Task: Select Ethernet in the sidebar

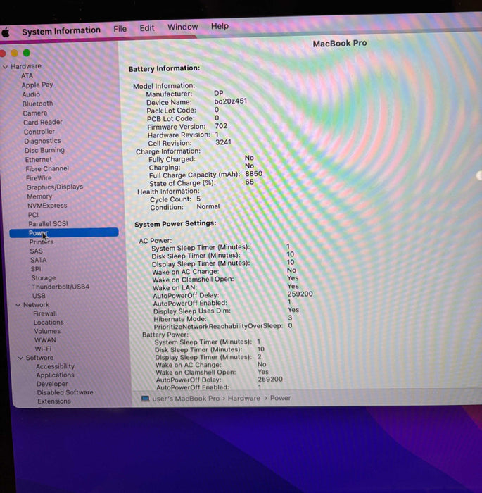Action: 38,159
